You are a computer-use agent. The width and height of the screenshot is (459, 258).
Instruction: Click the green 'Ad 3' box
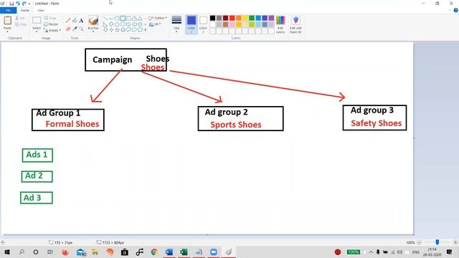[37, 198]
